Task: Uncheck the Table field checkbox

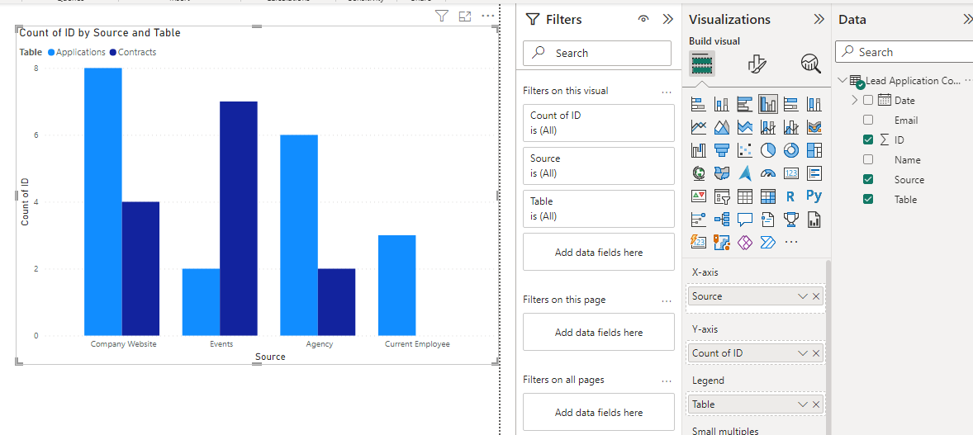Action: (868, 199)
